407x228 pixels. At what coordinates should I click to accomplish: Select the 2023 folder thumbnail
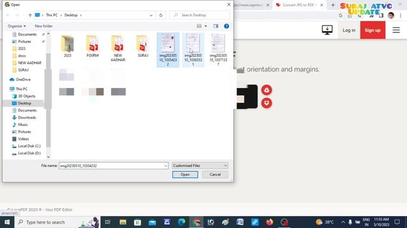point(67,46)
